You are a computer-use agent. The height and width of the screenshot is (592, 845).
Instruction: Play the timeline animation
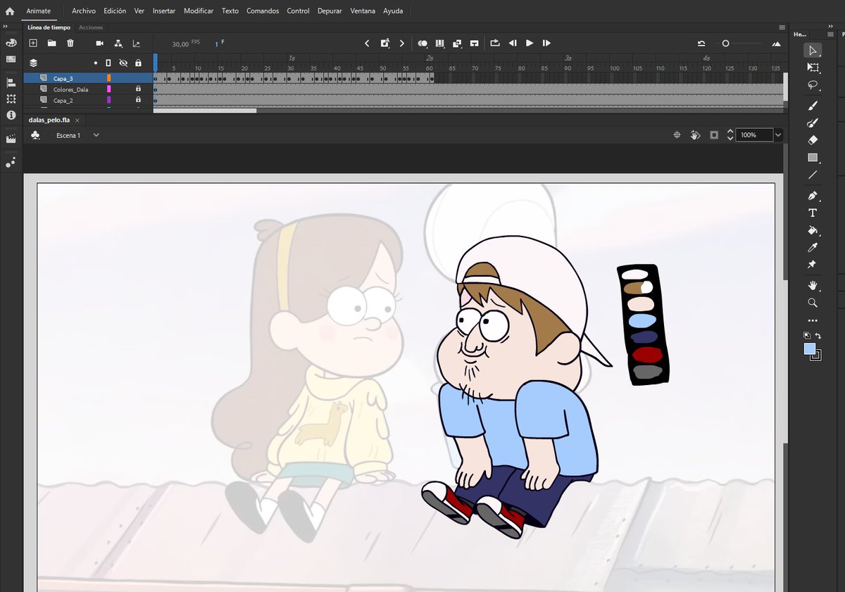(530, 43)
